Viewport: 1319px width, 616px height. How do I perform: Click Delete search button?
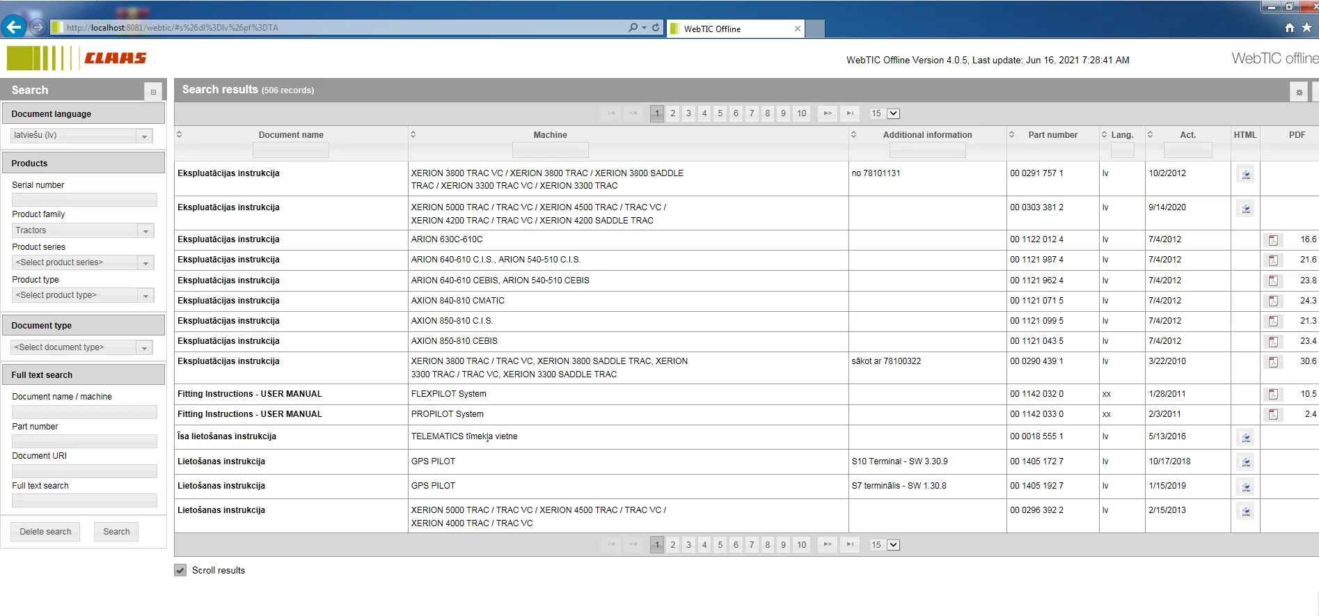(45, 532)
